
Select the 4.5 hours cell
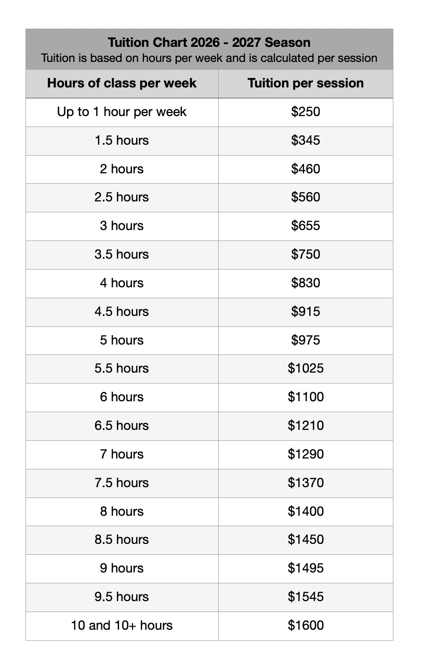[122, 312]
